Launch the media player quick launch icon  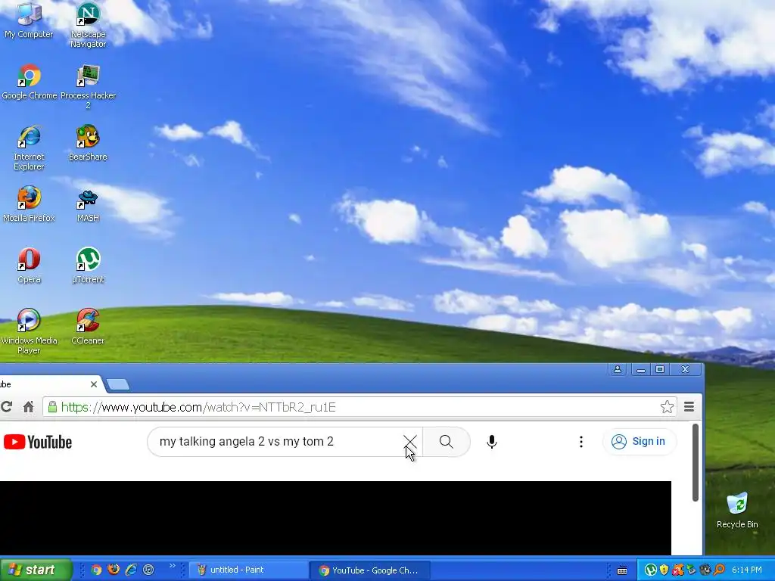pyautogui.click(x=148, y=570)
